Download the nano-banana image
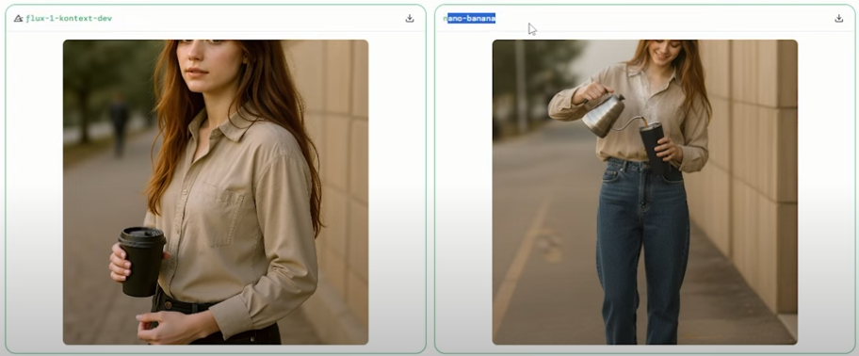 (838, 18)
